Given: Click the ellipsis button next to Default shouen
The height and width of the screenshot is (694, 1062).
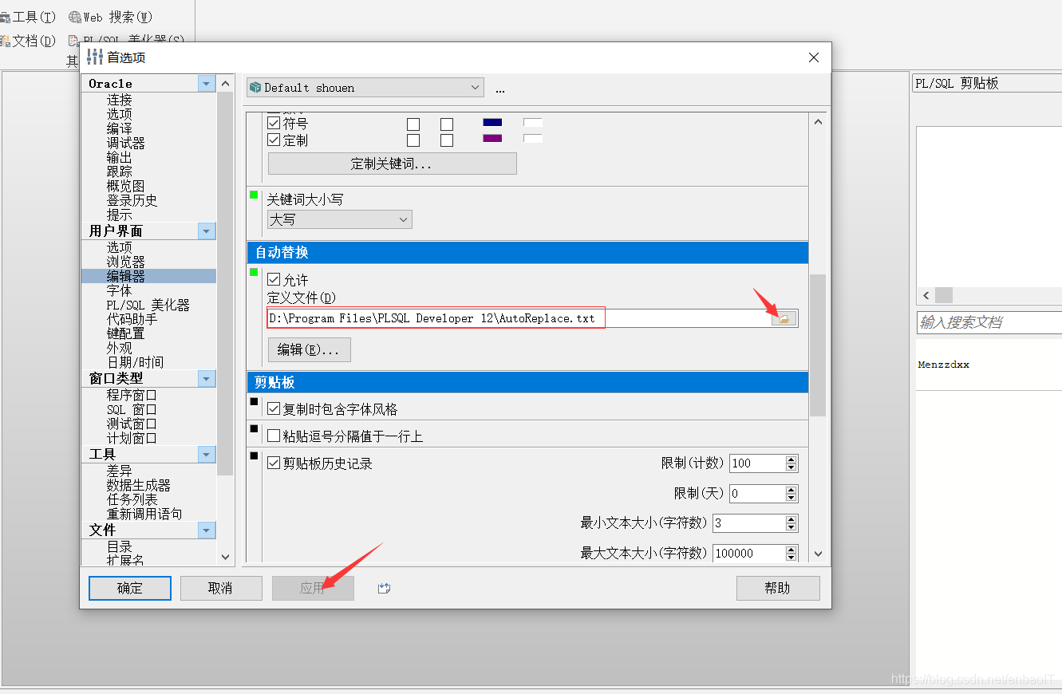Looking at the screenshot, I should coord(500,89).
